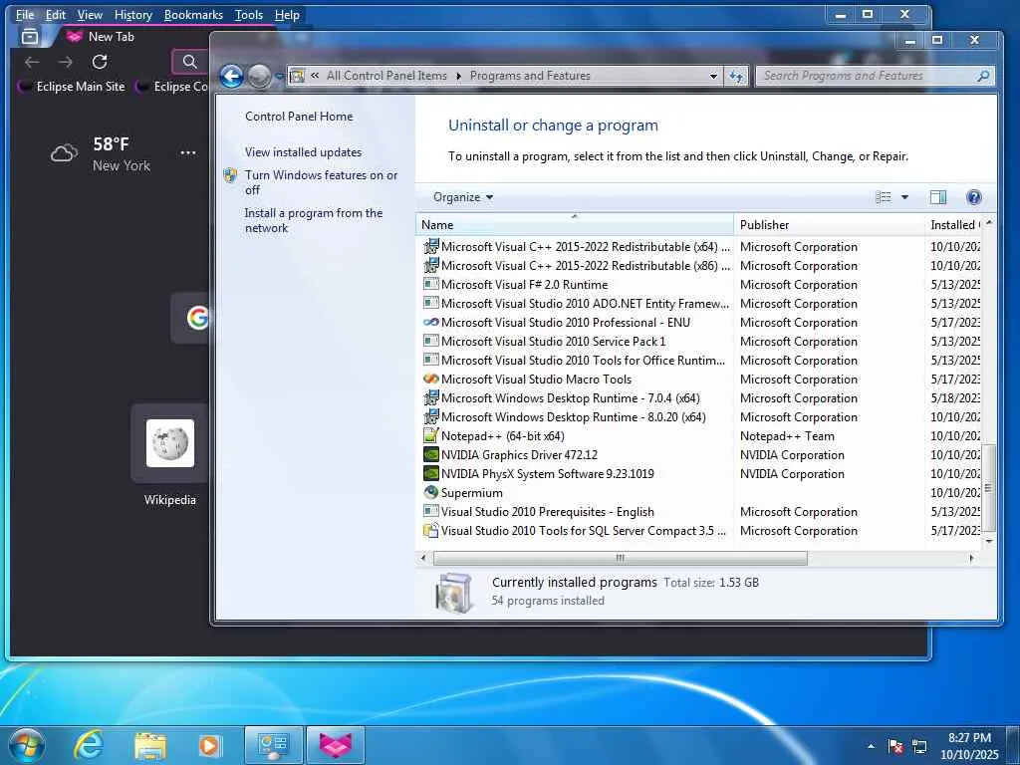
Task: Click the scroll-down arrow of program list
Action: coord(989,541)
